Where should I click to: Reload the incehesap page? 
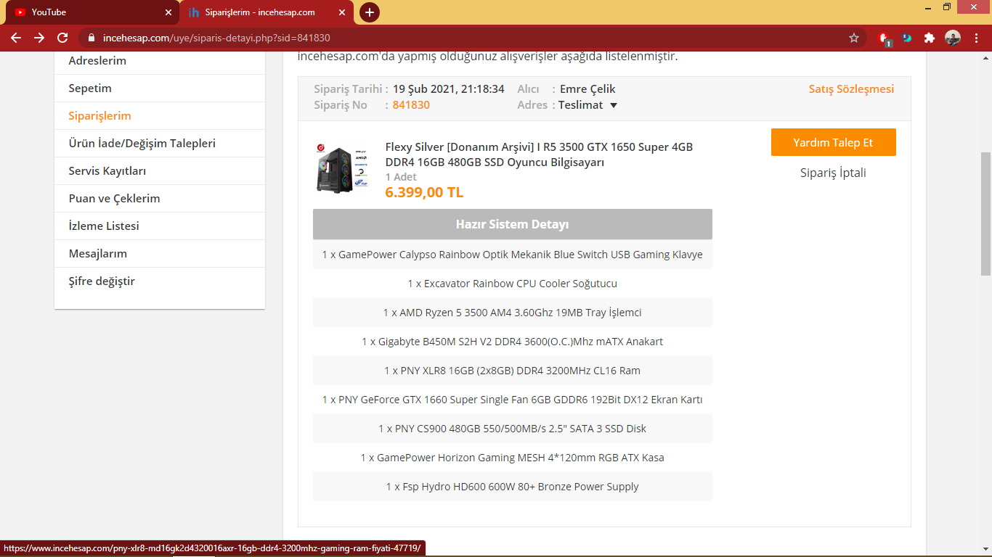tap(62, 38)
